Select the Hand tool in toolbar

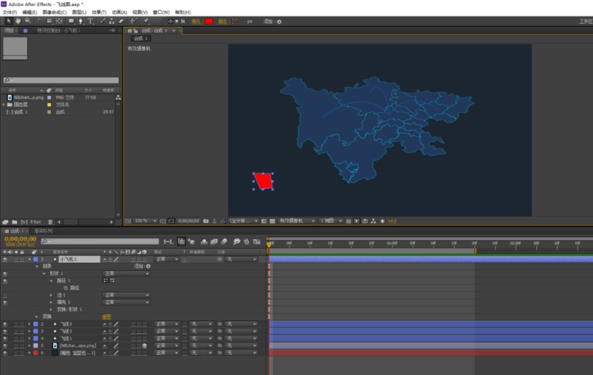(x=18, y=21)
